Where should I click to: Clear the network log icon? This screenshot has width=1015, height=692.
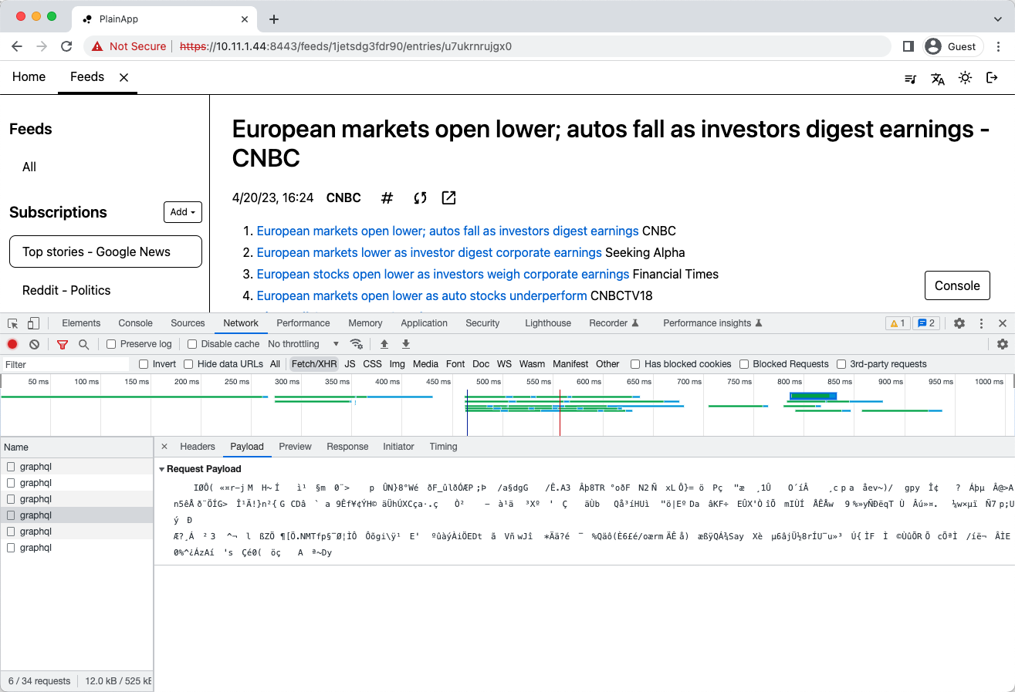(x=34, y=344)
